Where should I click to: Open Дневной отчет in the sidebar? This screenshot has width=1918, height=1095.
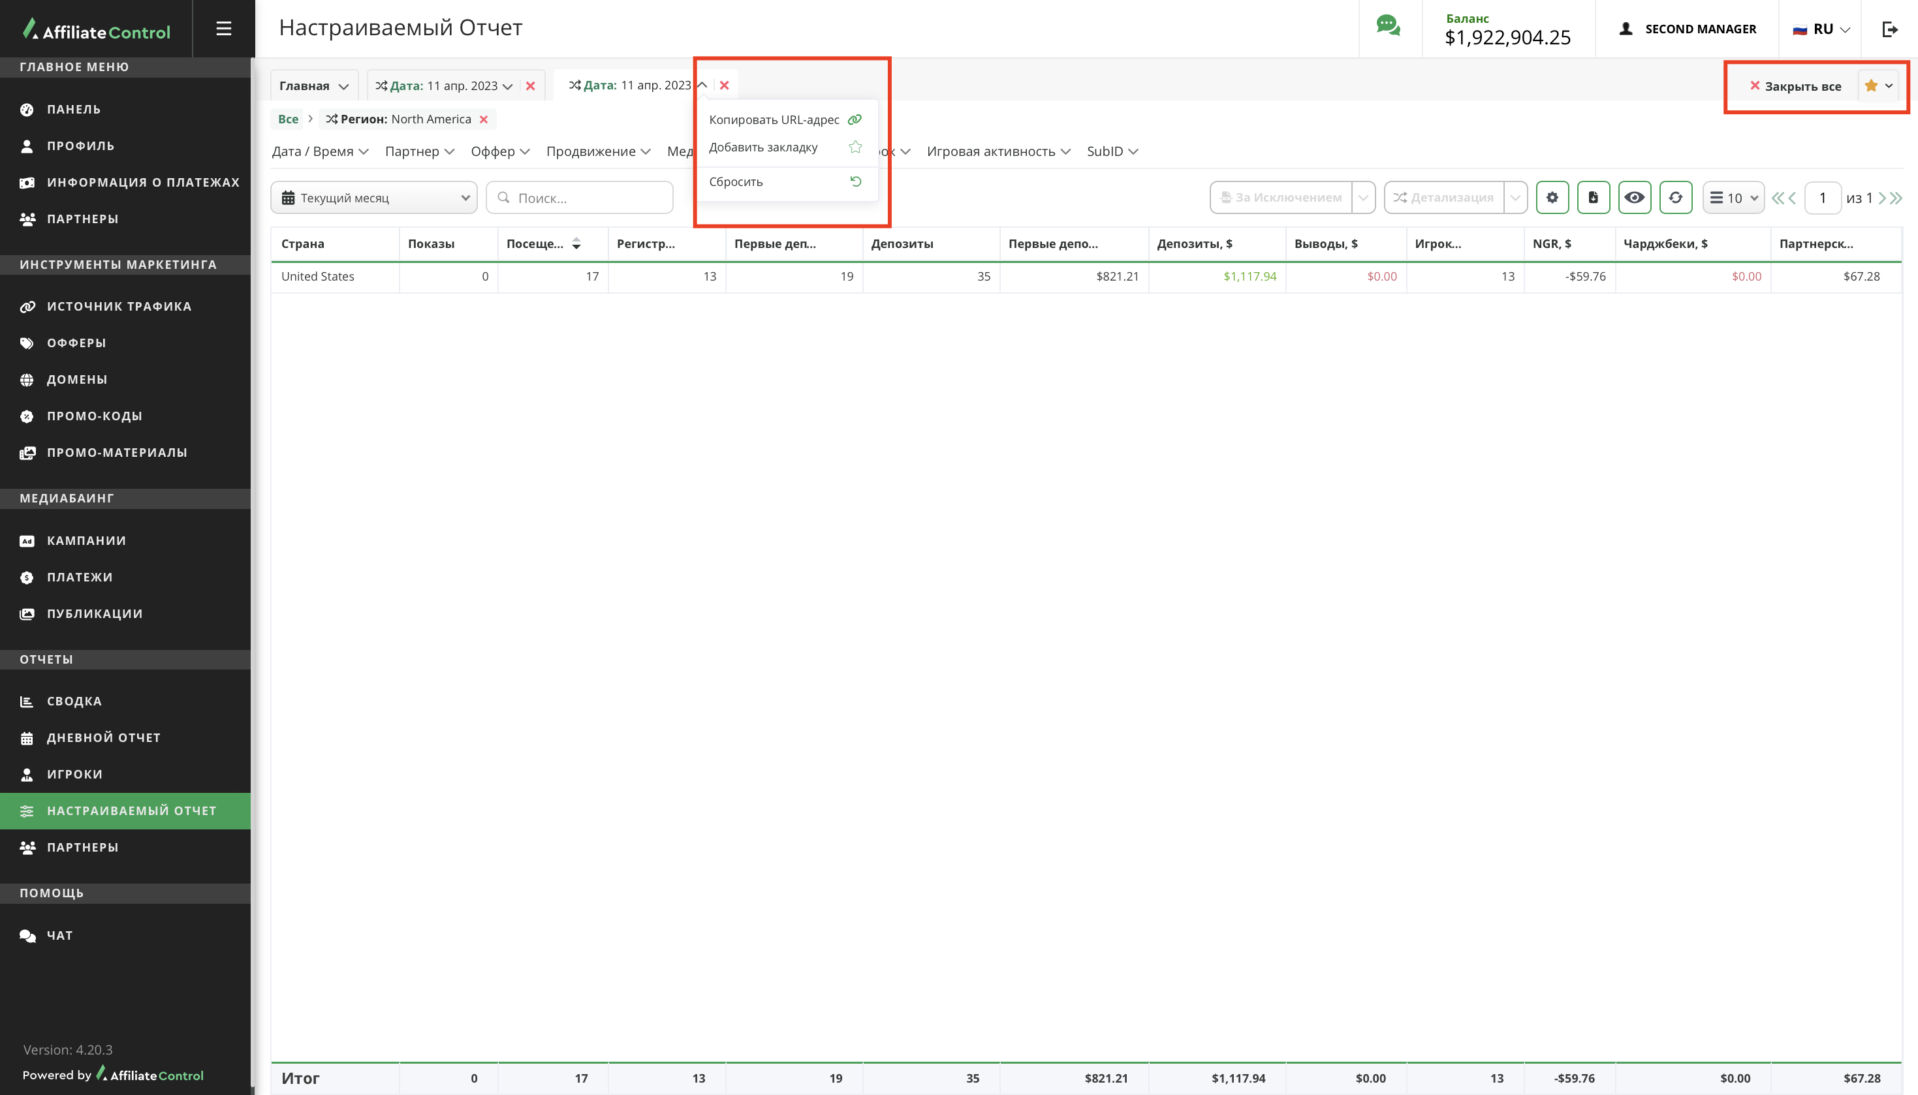tap(104, 738)
